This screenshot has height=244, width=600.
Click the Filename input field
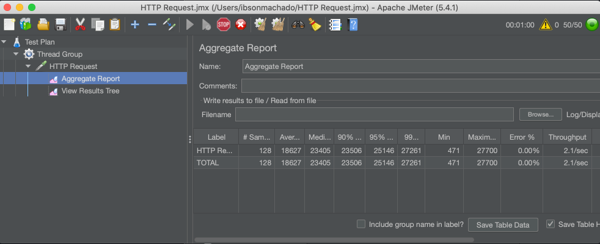(x=374, y=115)
